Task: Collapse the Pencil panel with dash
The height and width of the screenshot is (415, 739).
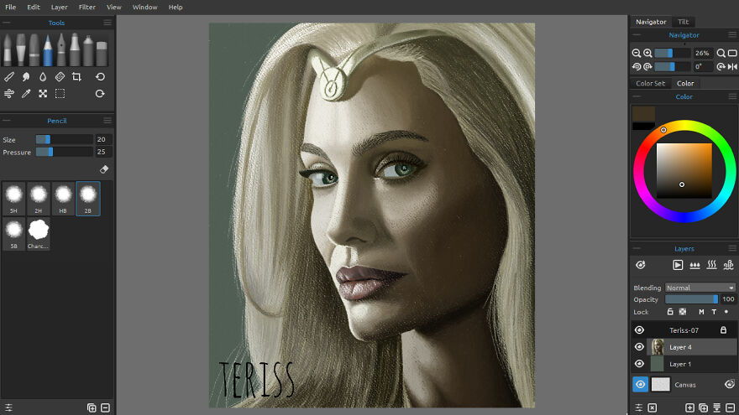Action: click(6, 121)
